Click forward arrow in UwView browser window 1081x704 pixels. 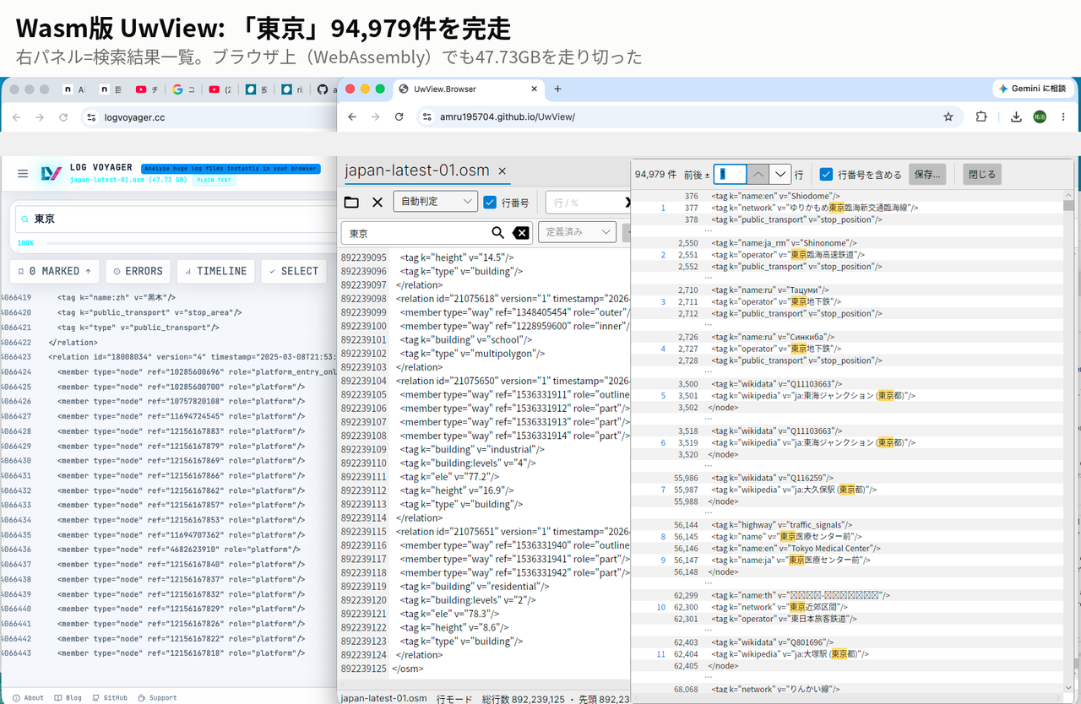(x=376, y=116)
